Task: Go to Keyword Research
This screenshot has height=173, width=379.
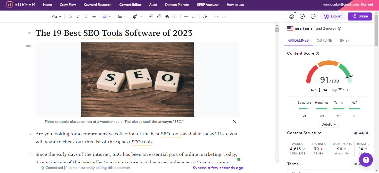Action: [x=97, y=5]
